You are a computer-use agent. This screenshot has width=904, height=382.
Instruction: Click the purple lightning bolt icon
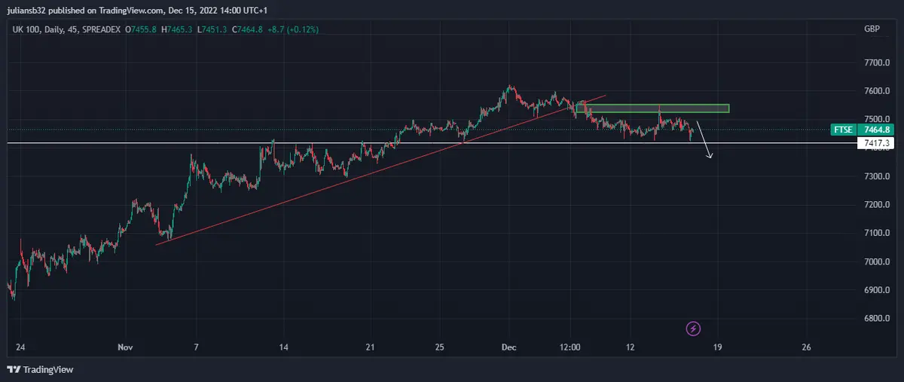[694, 329]
